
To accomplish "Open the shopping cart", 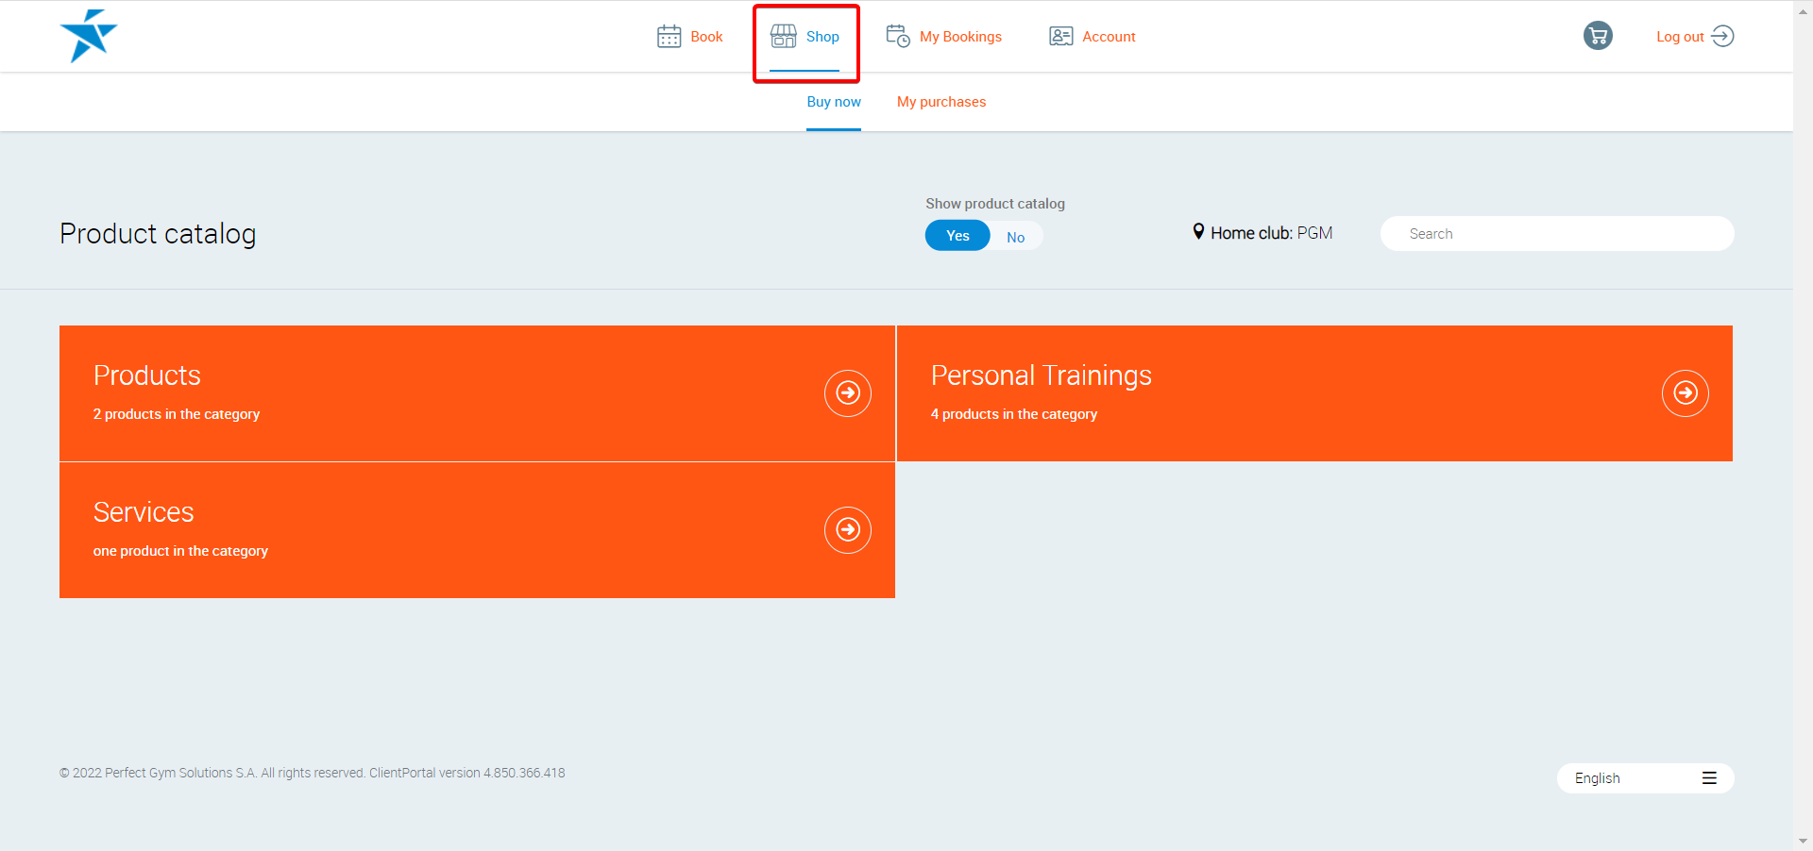I will tap(1597, 36).
